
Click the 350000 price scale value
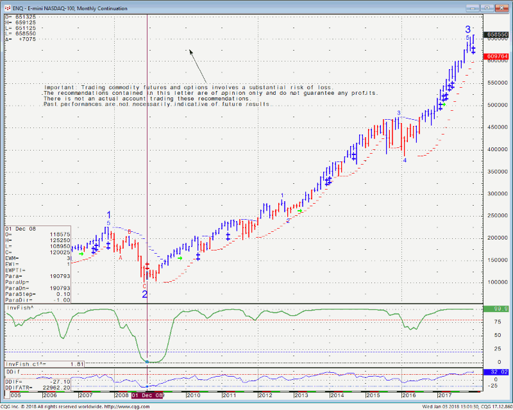coord(498,172)
